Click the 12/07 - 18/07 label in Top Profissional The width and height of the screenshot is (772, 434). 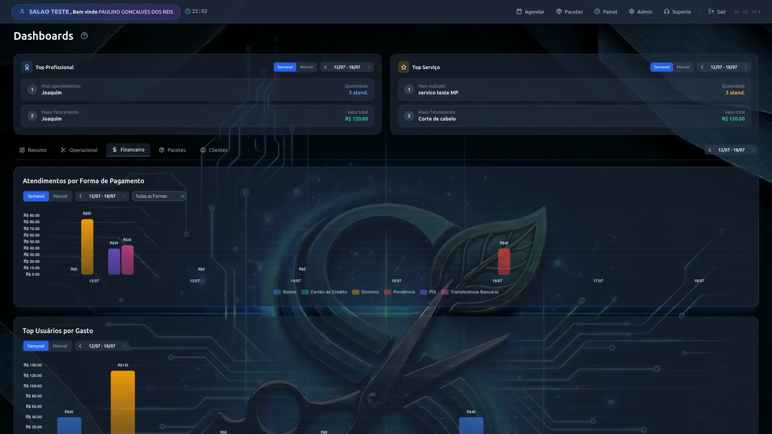(347, 67)
